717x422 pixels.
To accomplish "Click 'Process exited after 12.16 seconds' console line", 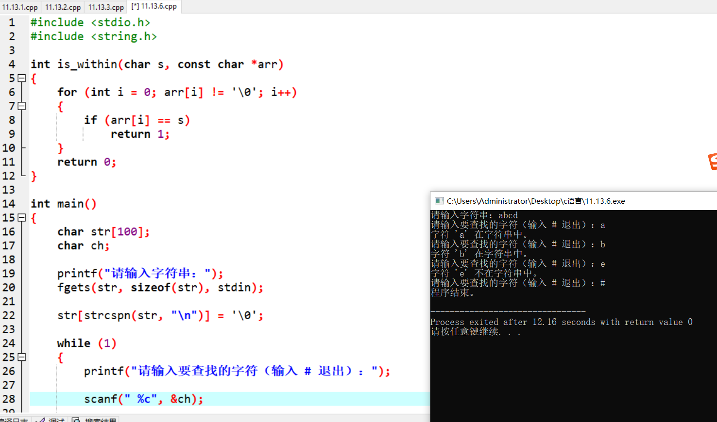I will 562,322.
